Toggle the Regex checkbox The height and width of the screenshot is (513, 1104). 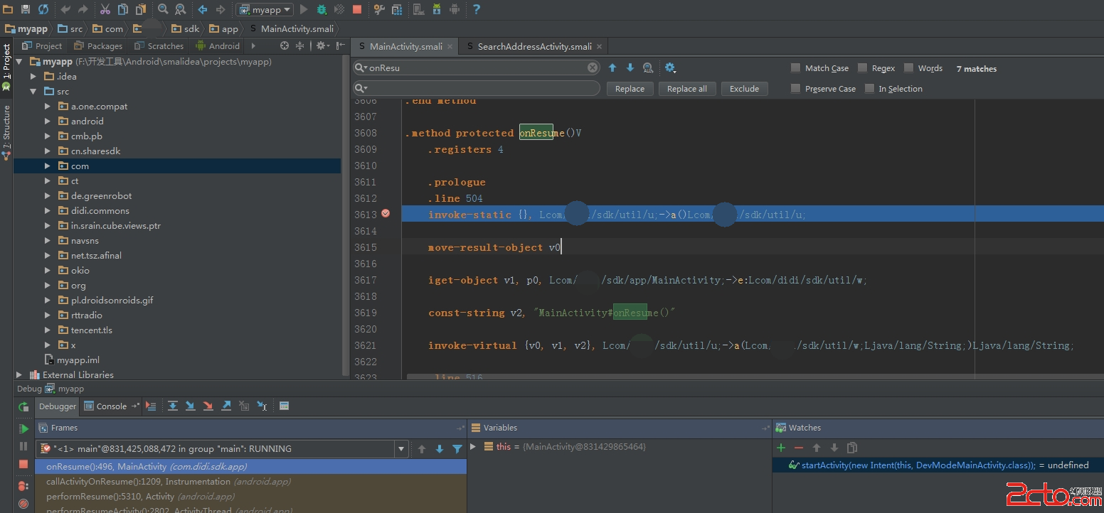coord(862,68)
